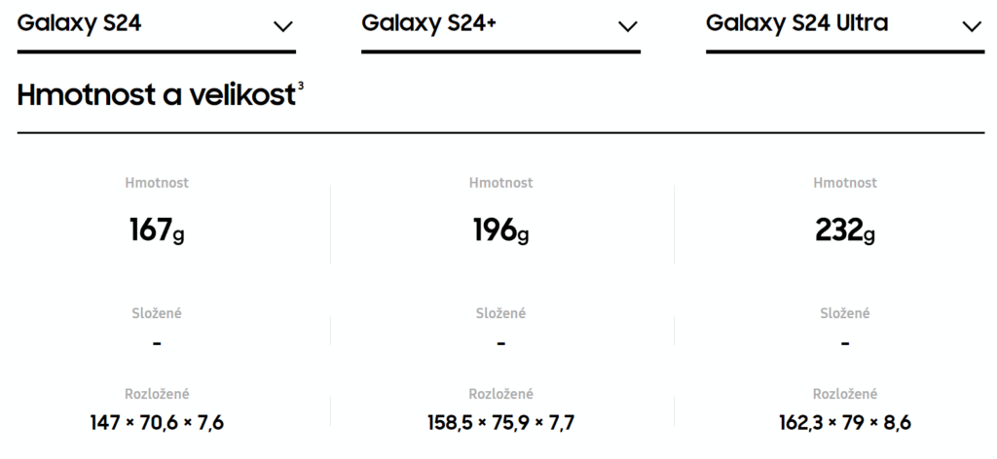Open footnote 3 beside Hmotnost a velikost
The height and width of the screenshot is (459, 997).
click(301, 87)
